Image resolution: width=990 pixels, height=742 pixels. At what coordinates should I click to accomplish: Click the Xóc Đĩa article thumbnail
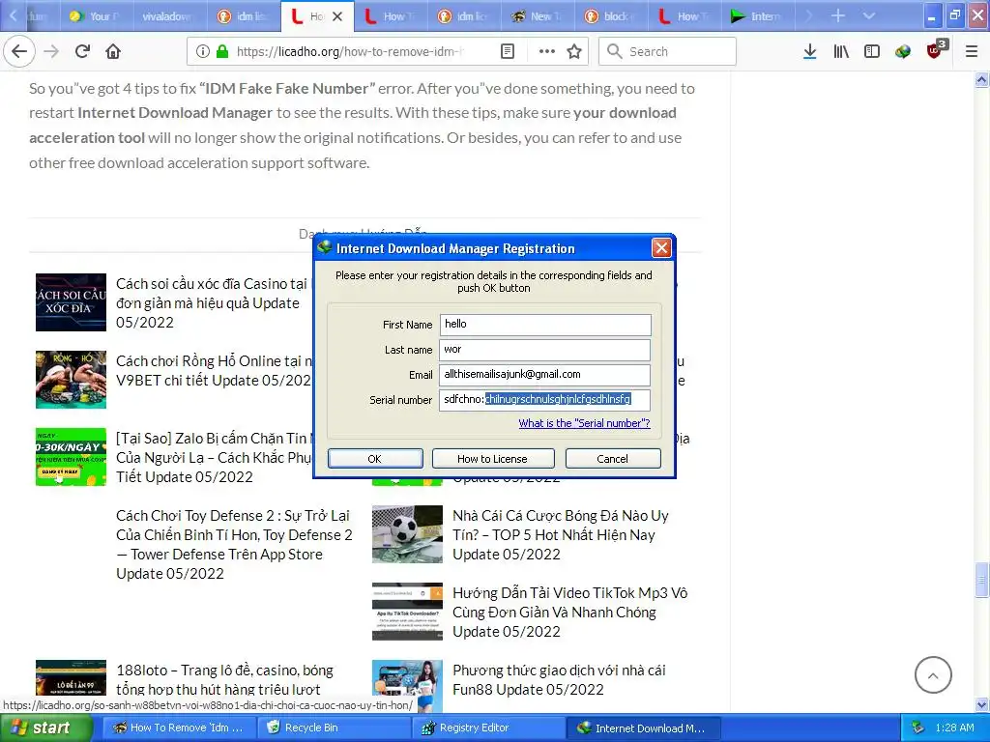coord(71,302)
